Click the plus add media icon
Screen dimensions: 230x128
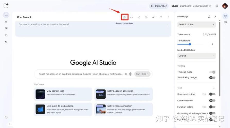[130, 74]
